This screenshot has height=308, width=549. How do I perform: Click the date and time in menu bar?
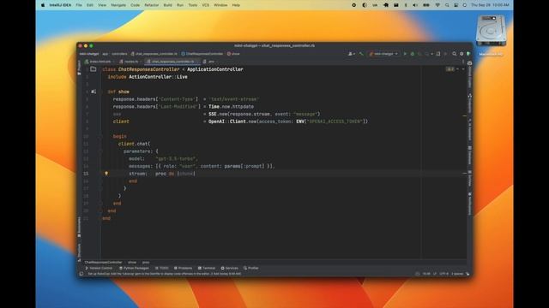[490, 5]
